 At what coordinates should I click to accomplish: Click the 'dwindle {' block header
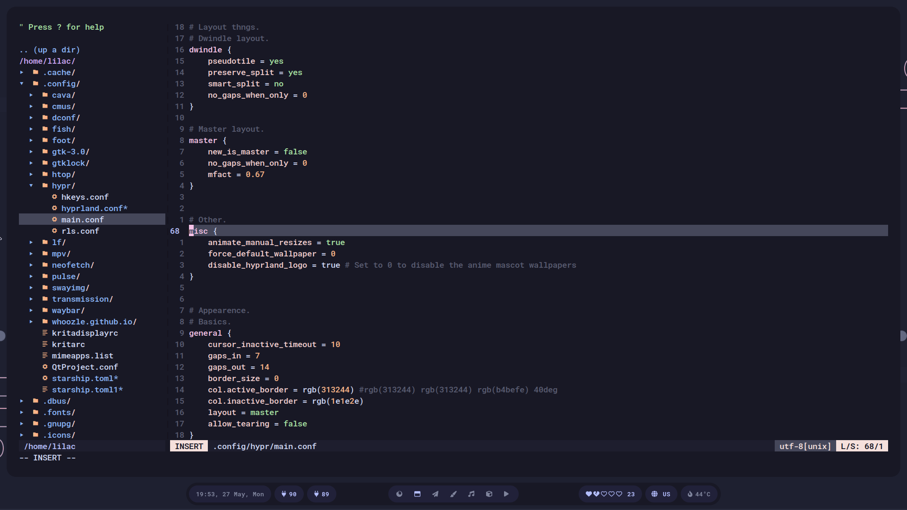click(210, 50)
